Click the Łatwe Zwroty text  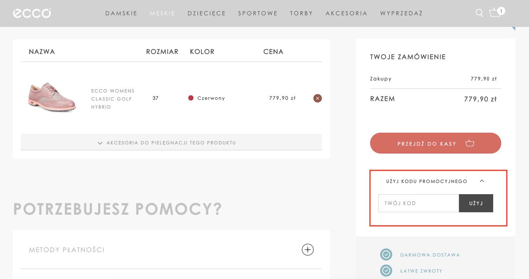tap(421, 271)
